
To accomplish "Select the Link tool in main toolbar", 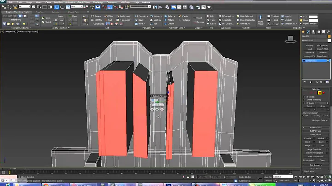I will (x=4, y=7).
